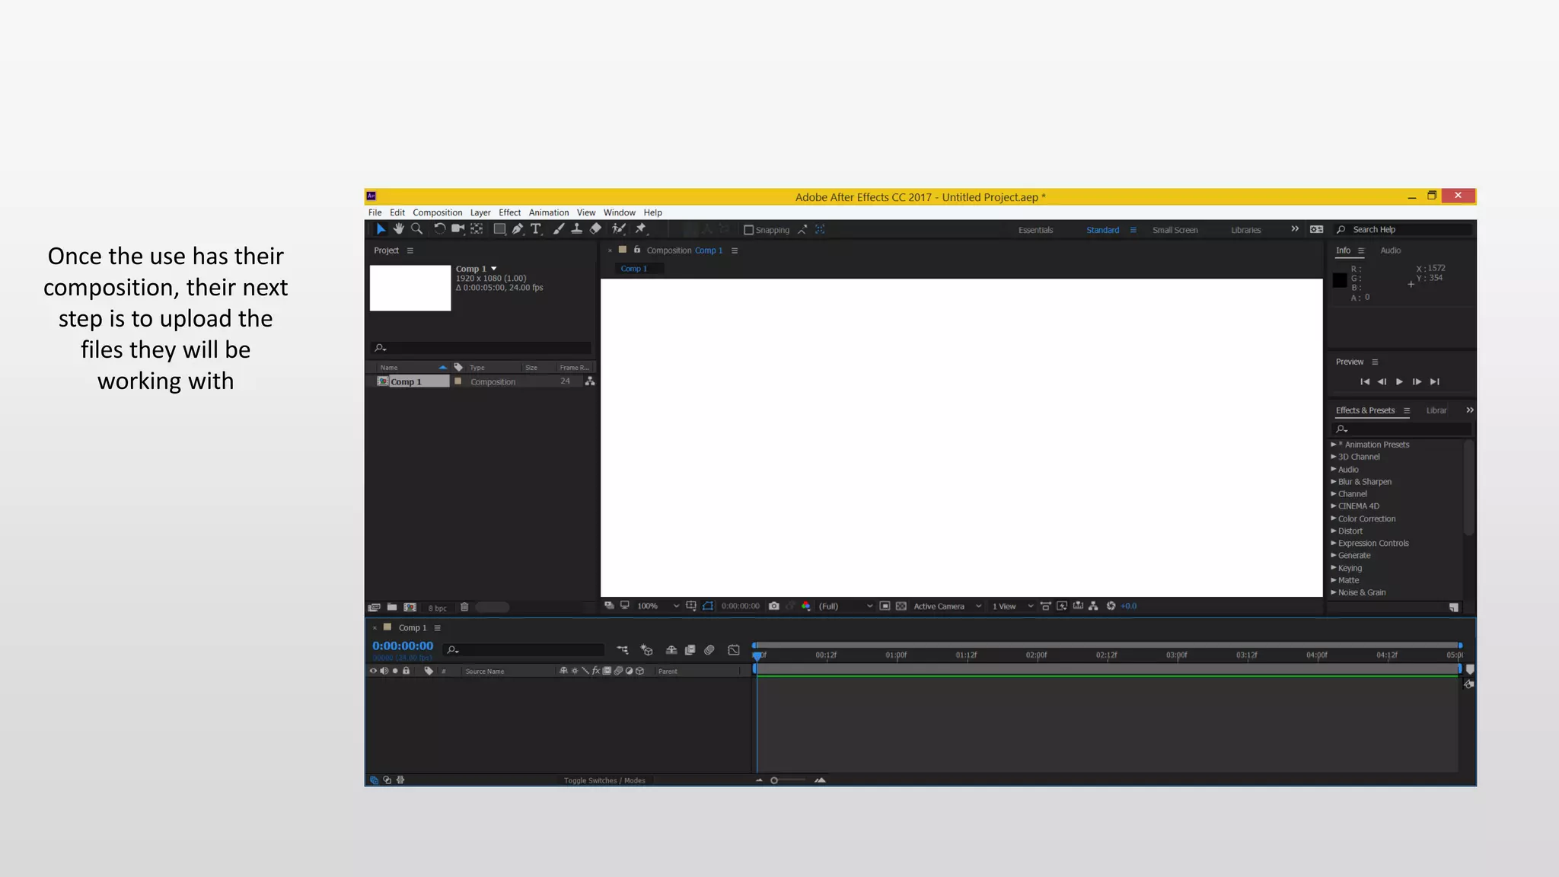Click the video eye column header
Viewport: 1559px width, 877px height.
coord(373,671)
